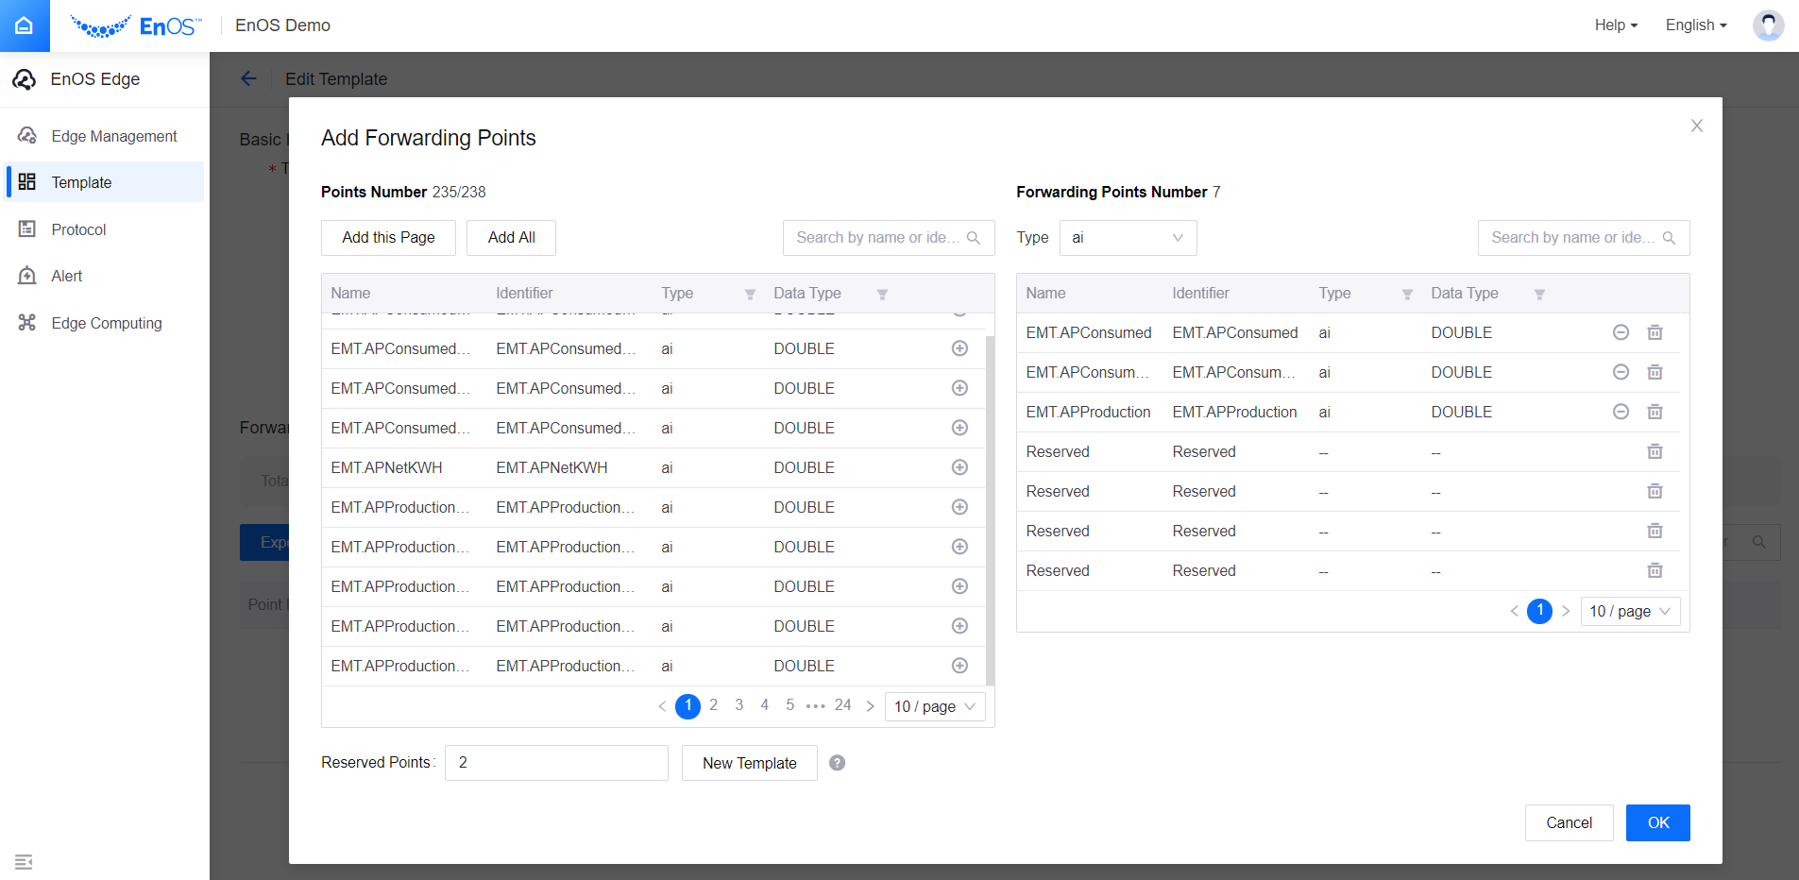Focus the Reserved Points input field

(556, 763)
